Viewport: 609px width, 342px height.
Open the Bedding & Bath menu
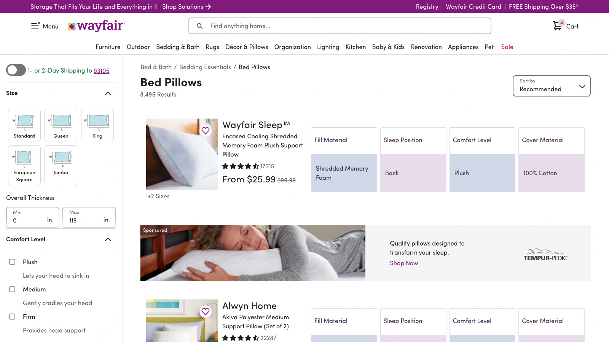[x=178, y=47]
